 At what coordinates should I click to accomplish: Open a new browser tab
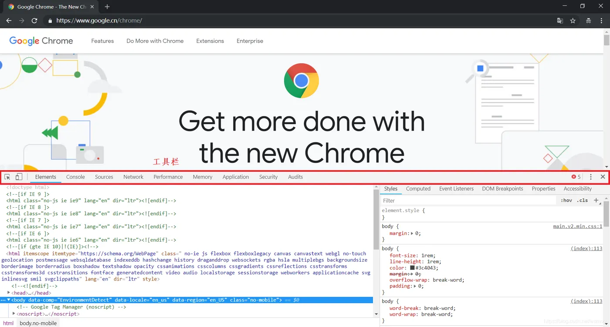pos(107,7)
